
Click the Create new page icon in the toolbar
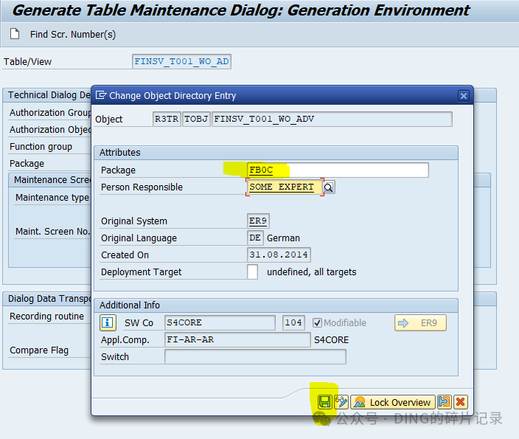(15, 34)
